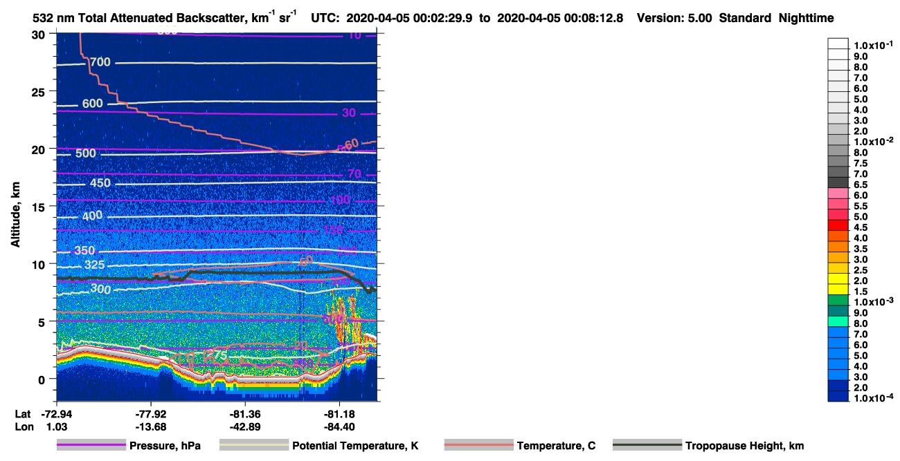This screenshot has height=461, width=900.
Task: Click the pale yellow line sample for Potential Temperature
Action: coord(254,446)
